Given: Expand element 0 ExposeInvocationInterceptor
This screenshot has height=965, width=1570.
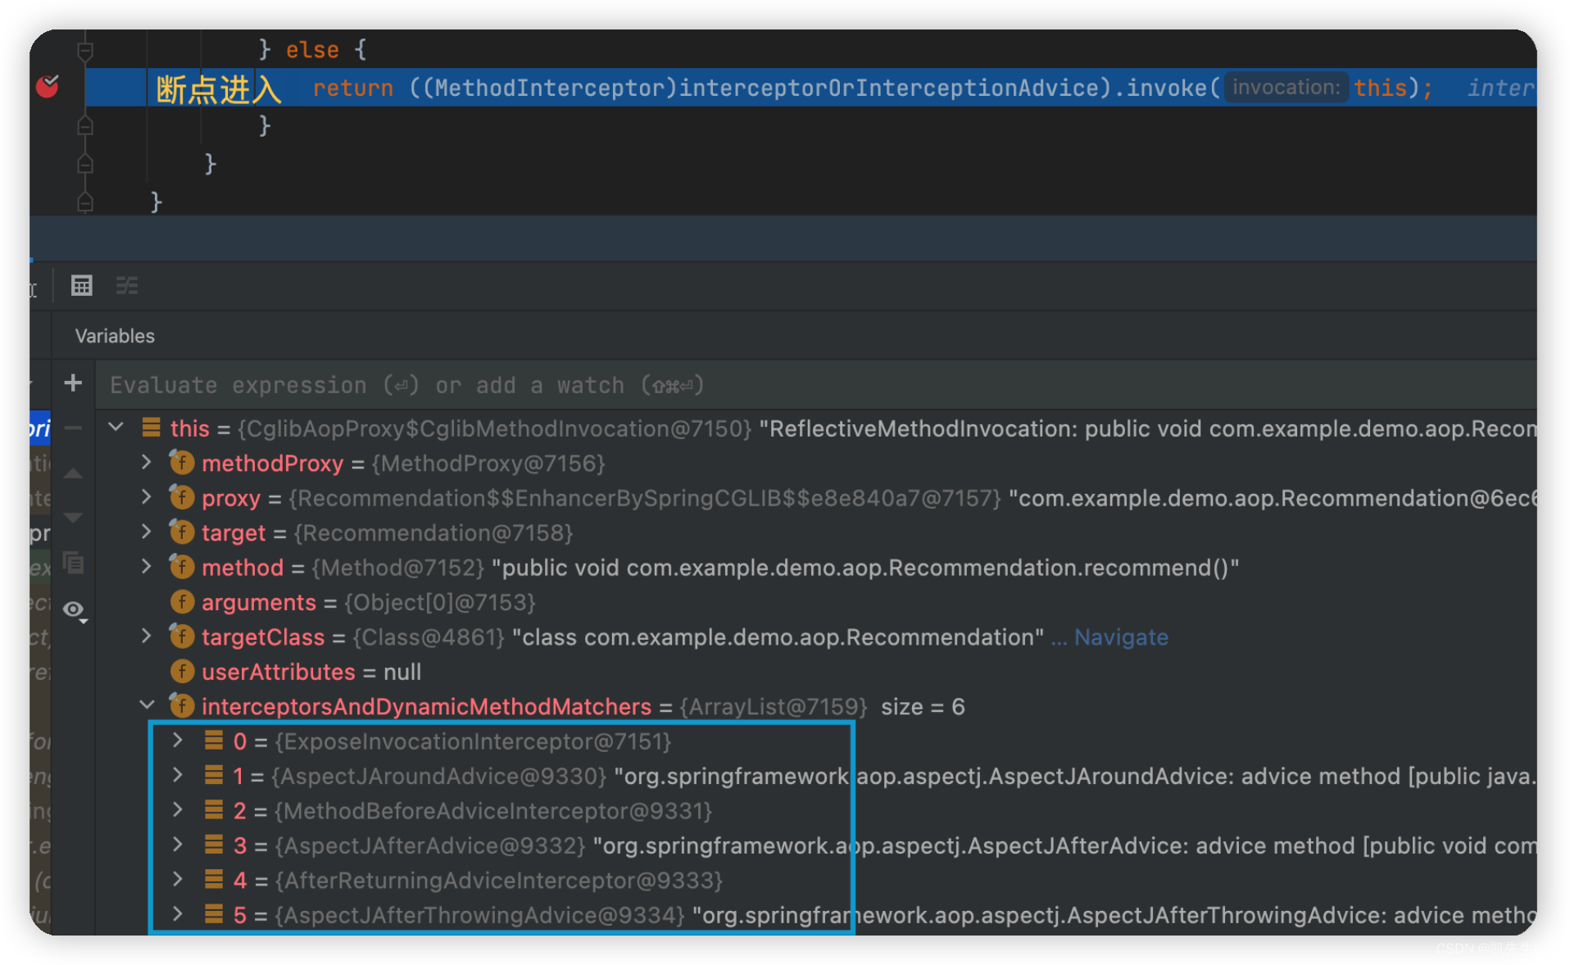Looking at the screenshot, I should click(178, 740).
